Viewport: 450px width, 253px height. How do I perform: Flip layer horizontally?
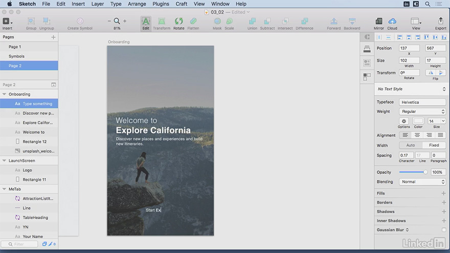pyautogui.click(x=431, y=73)
